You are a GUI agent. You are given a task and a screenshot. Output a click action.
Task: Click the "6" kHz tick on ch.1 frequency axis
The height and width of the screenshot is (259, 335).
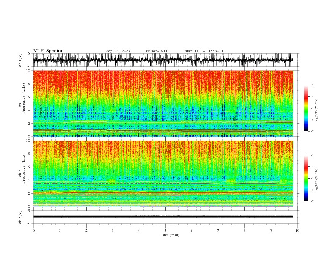pos(30,97)
